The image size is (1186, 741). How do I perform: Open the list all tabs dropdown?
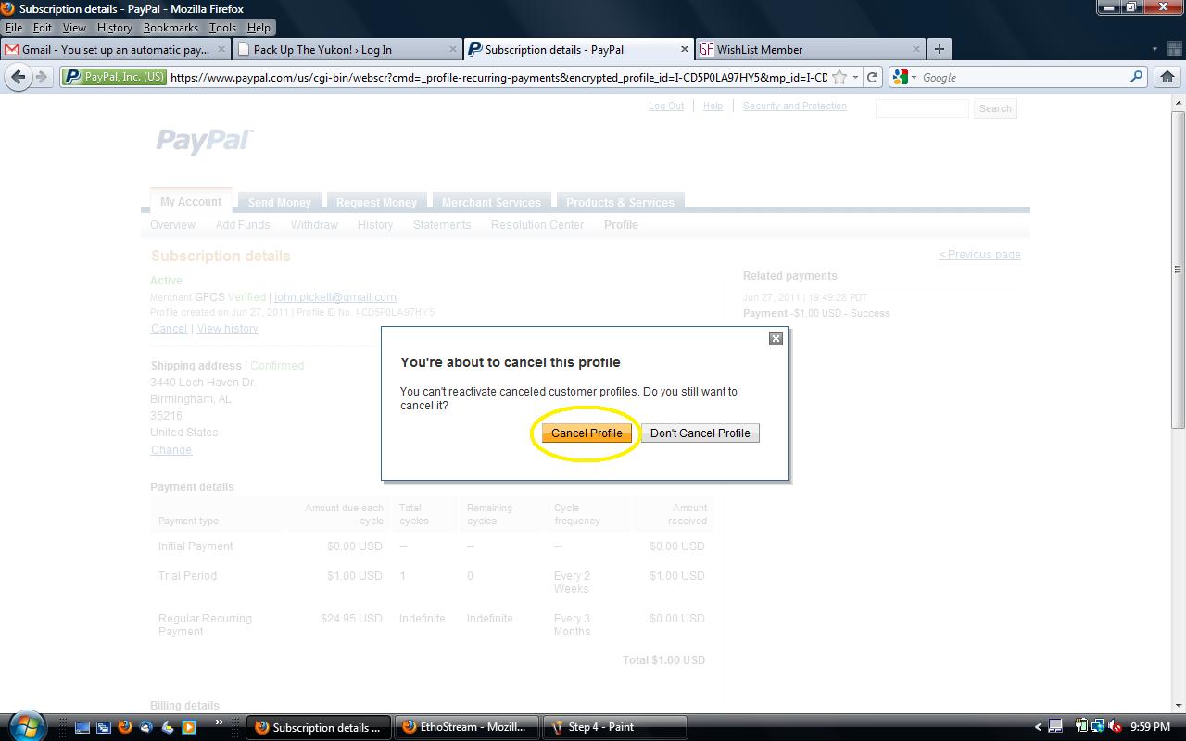tap(1154, 49)
